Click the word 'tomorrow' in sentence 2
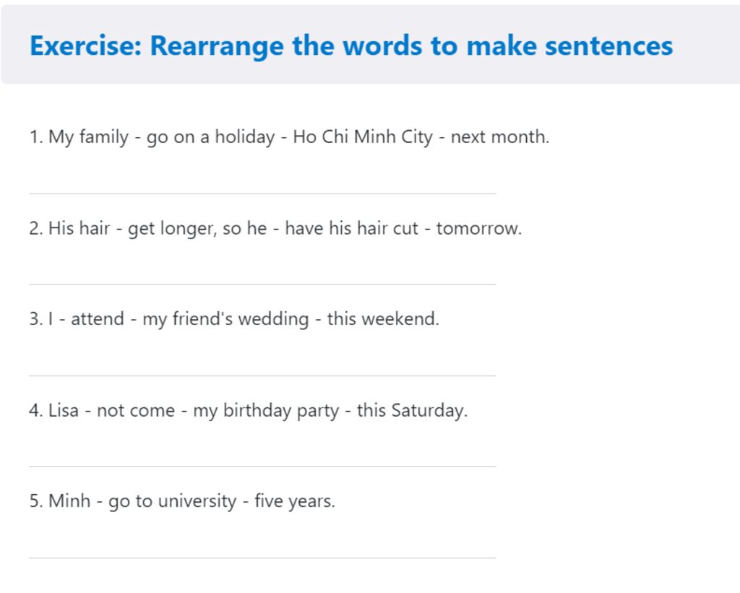The height and width of the screenshot is (593, 740). 478,228
